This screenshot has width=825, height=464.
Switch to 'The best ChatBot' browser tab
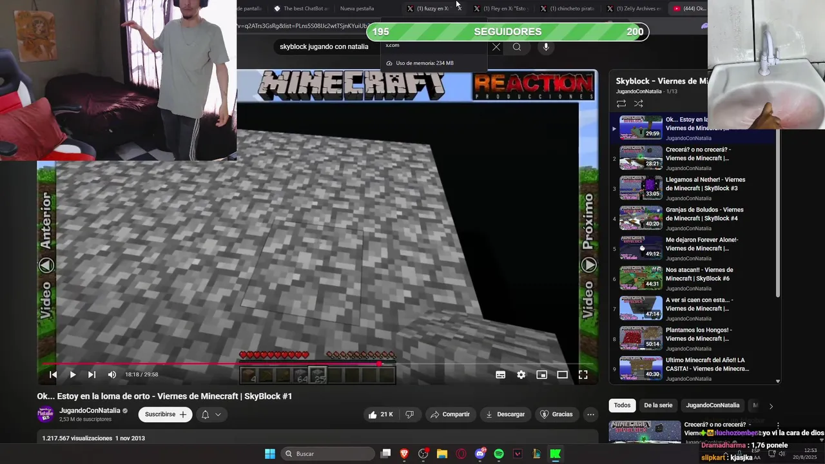(301, 8)
